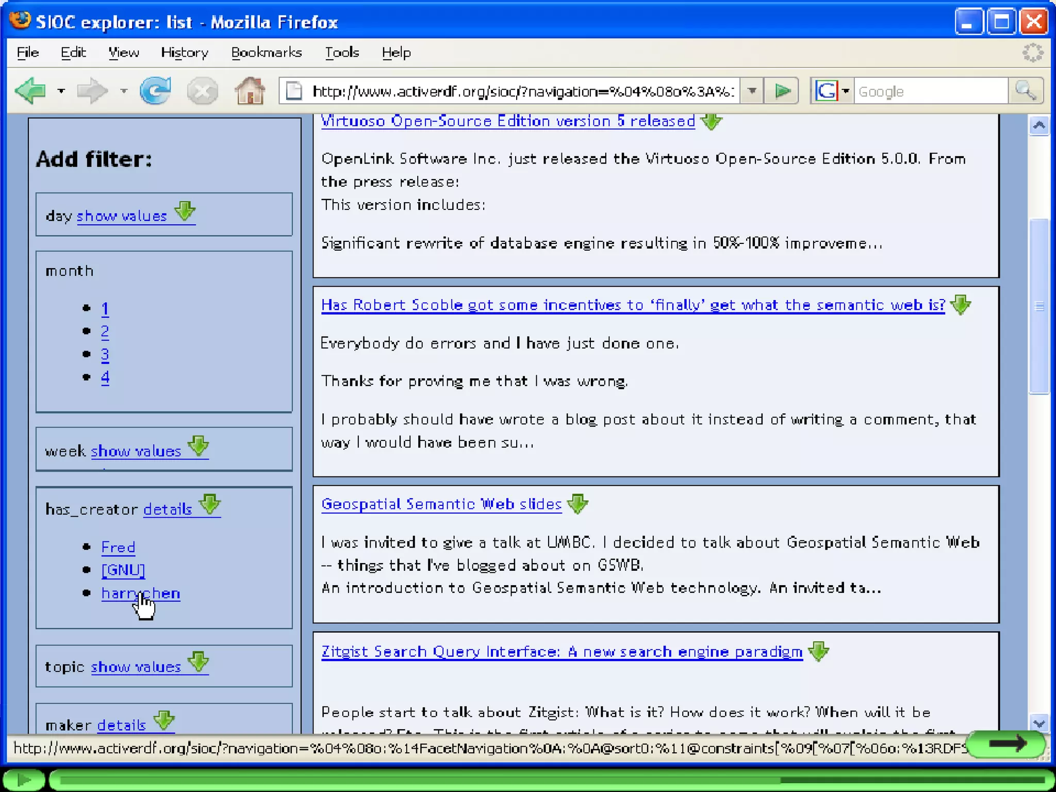Open maker details link

tap(122, 725)
